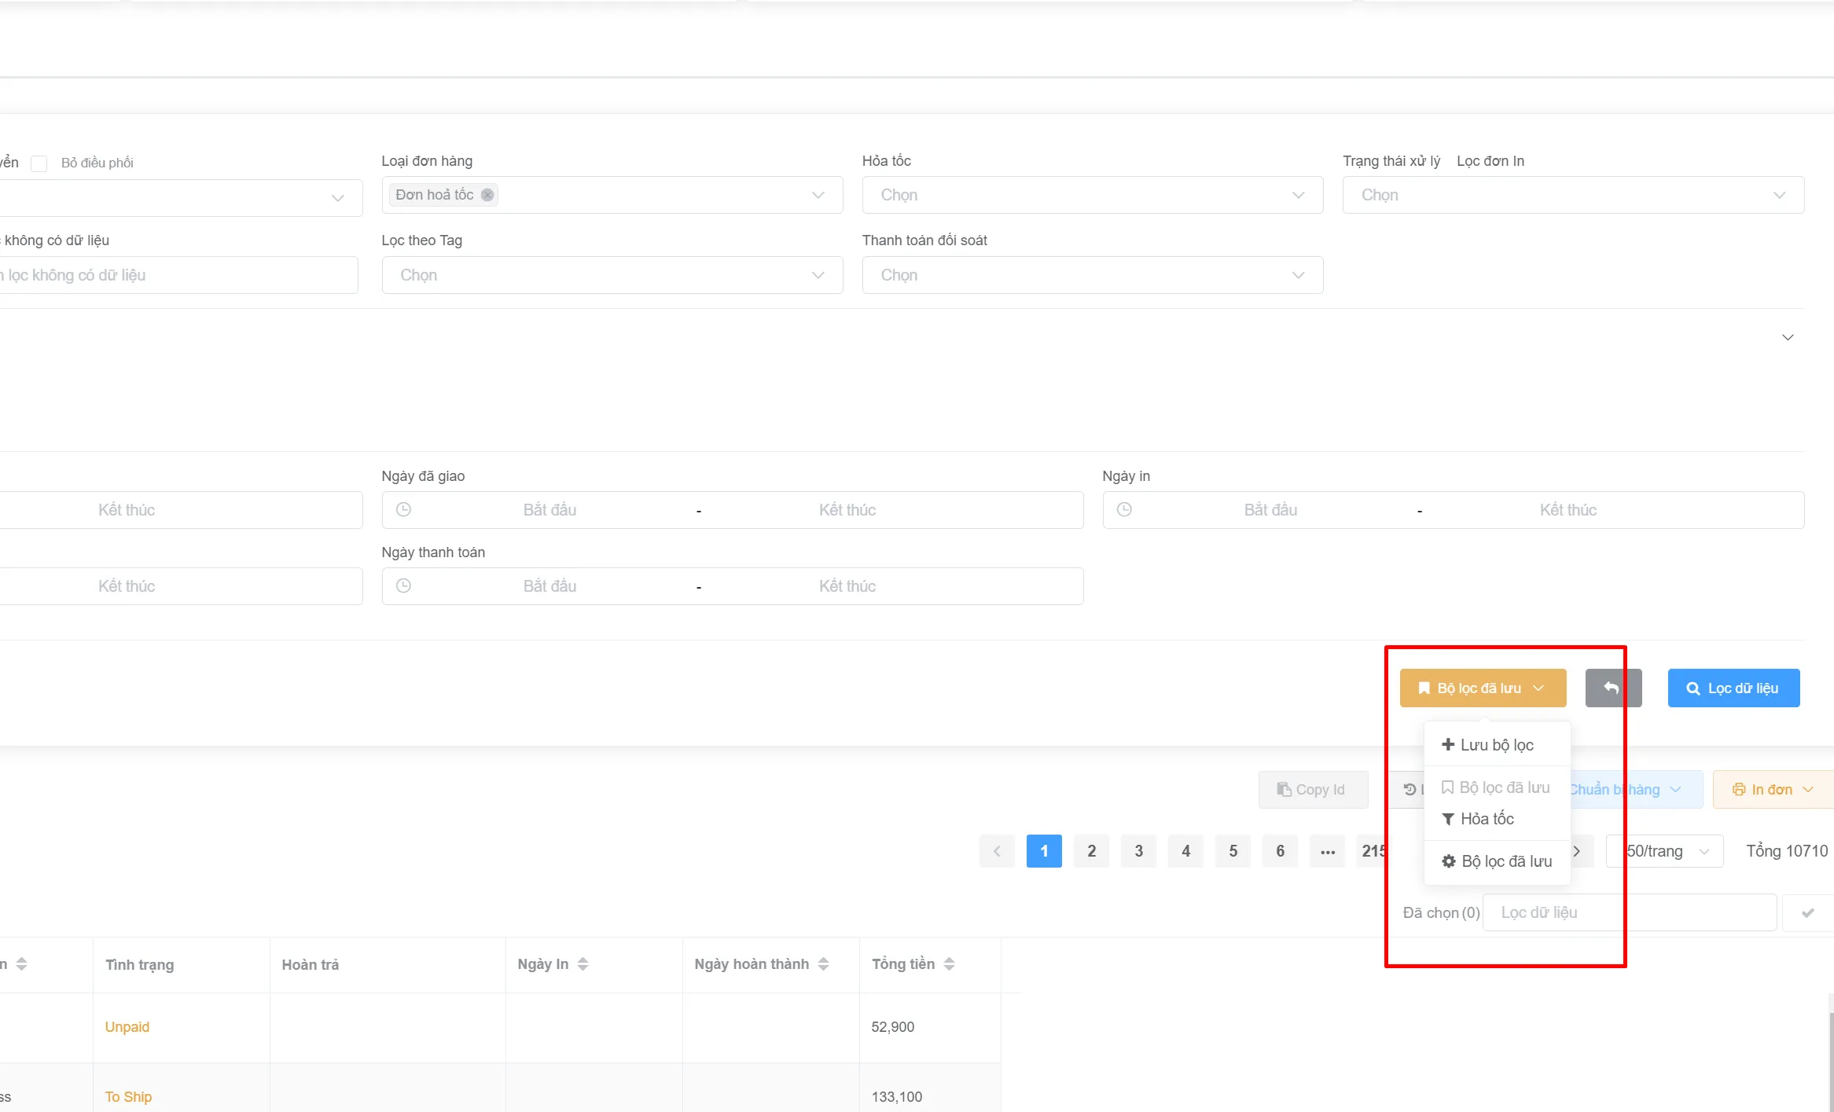The width and height of the screenshot is (1834, 1112).
Task: Click clock icon in Ngày đã giao field
Action: (403, 510)
